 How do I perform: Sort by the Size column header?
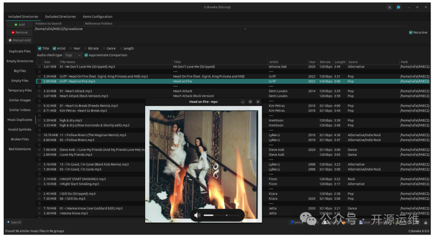point(51,62)
